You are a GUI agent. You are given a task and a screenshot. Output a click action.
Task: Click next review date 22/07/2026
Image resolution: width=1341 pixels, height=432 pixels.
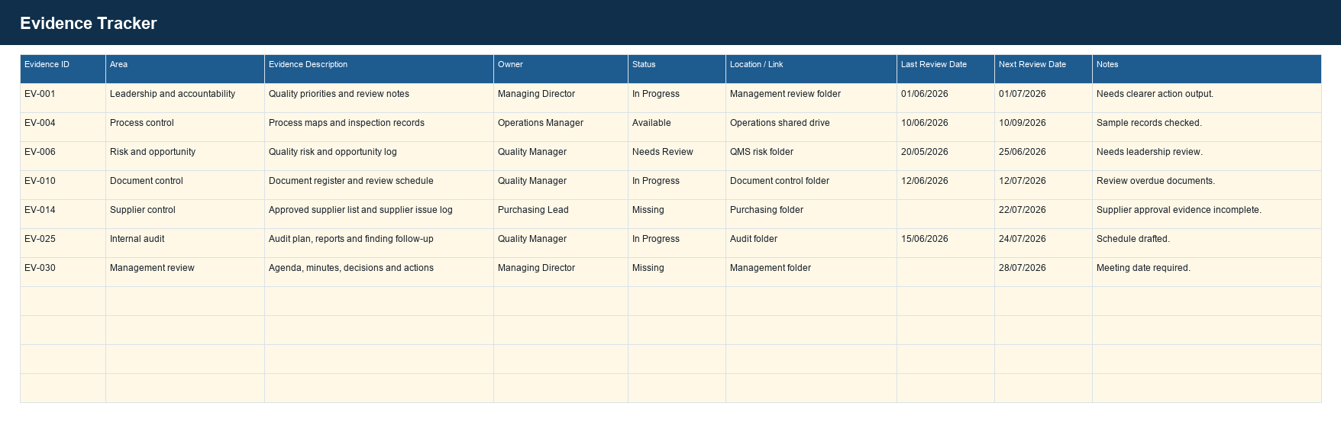[x=1043, y=214]
